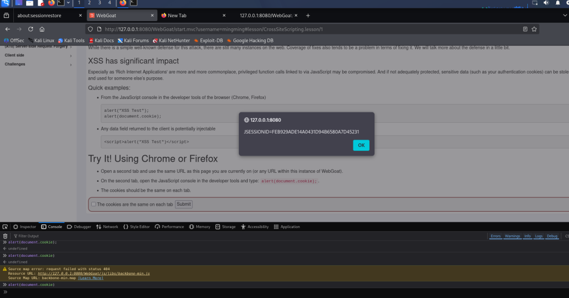Open the Inspector devtools panel
Viewport: 569px width, 298px height.
pos(24,227)
